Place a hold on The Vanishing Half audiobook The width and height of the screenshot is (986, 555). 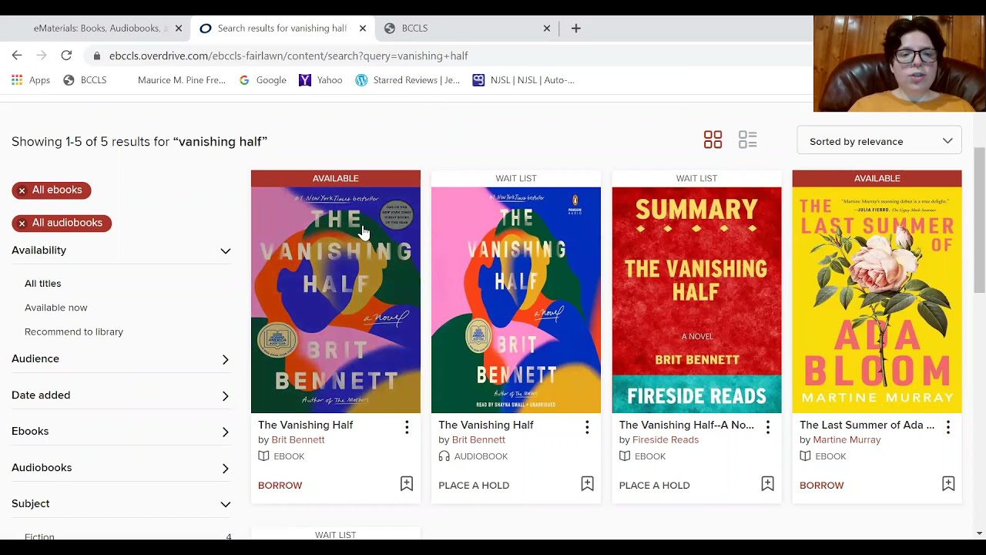click(x=474, y=485)
